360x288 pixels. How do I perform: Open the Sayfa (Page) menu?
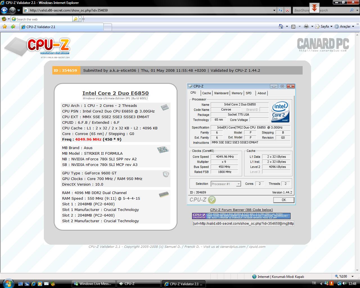pos(324,26)
